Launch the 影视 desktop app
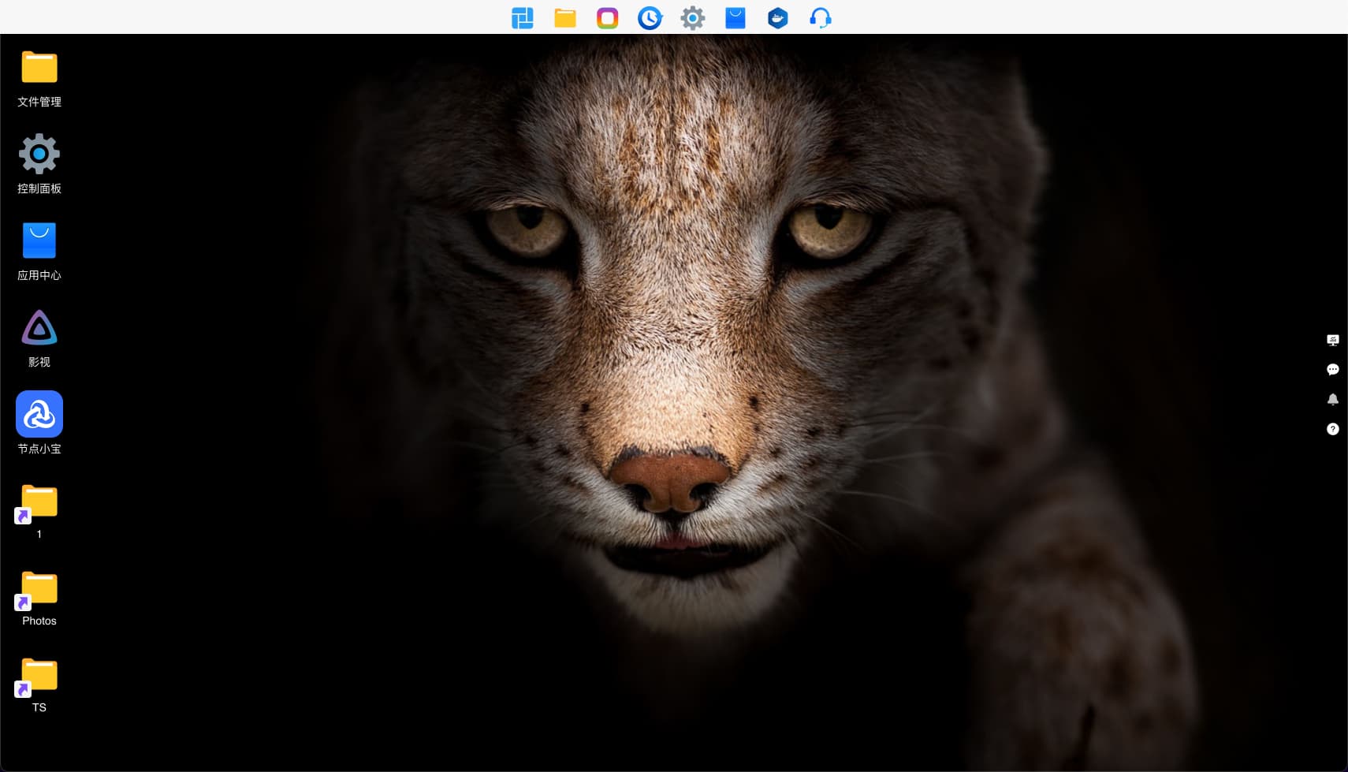 (x=39, y=338)
